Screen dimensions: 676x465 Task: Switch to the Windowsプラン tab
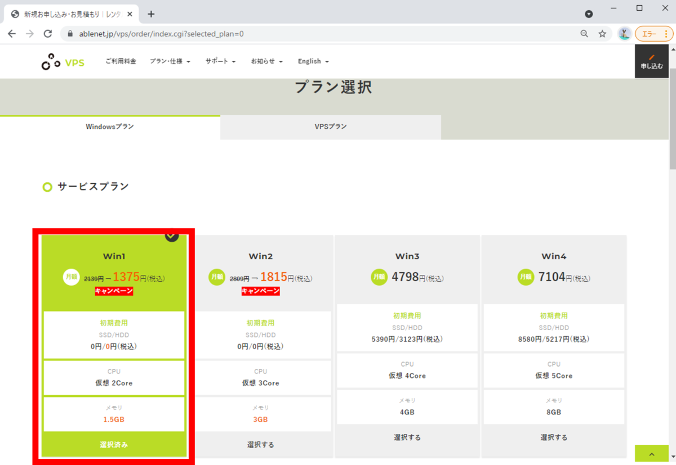click(x=110, y=128)
